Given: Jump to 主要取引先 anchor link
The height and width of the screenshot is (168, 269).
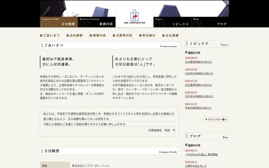Looking at the screenshot, I should 124,35.
